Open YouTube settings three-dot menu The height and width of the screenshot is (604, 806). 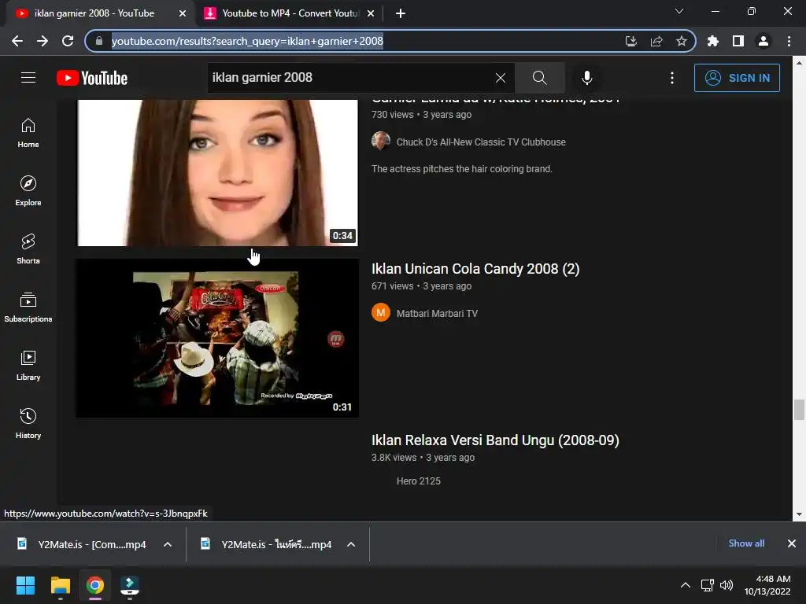click(x=672, y=78)
